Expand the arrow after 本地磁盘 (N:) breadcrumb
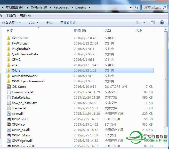Viewport: 169px width, 149px height. click(28, 7)
